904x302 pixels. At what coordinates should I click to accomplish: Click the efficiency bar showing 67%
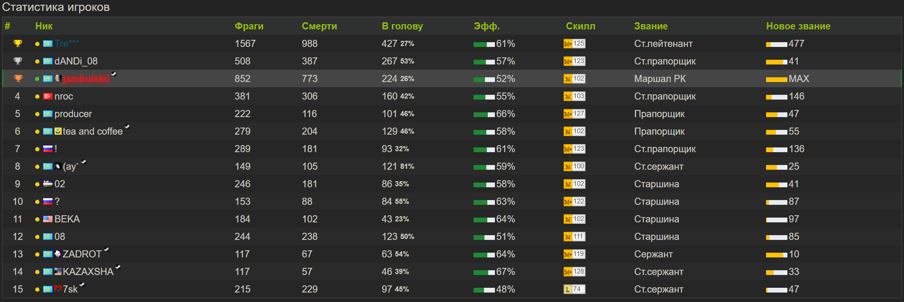point(484,272)
